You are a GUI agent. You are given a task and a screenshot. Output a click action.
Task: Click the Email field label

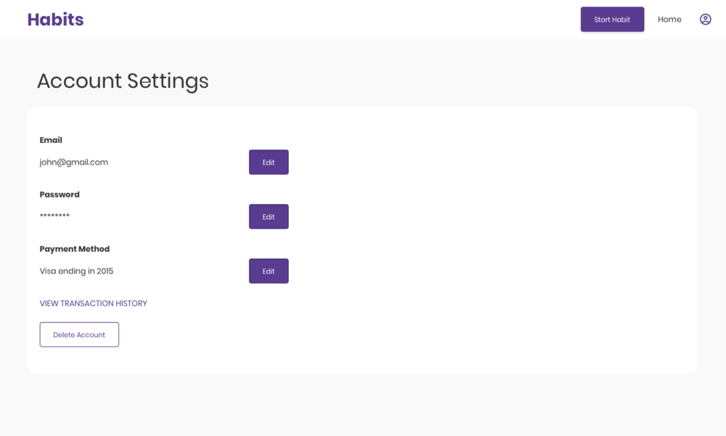point(51,140)
